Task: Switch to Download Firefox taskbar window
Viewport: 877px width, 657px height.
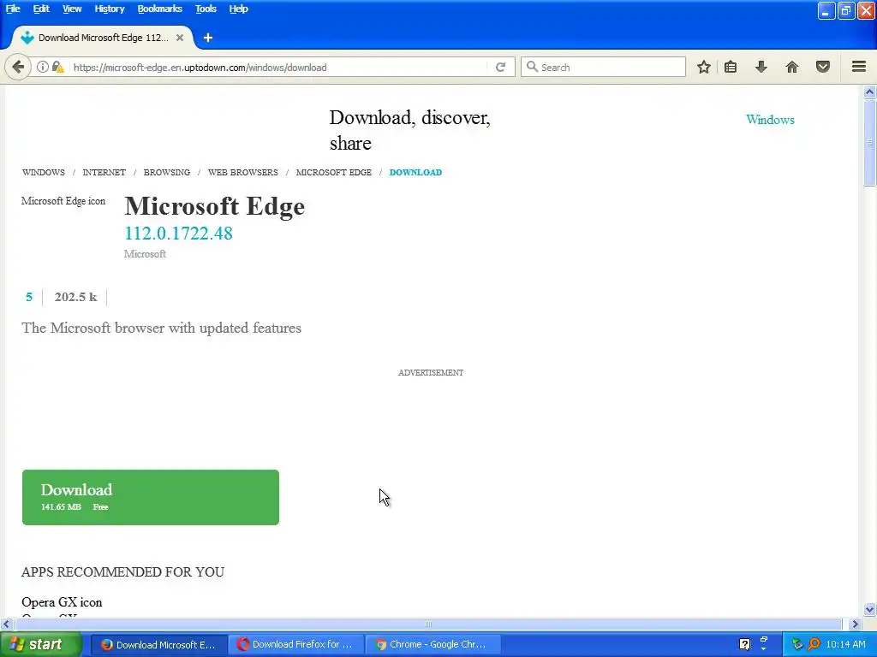Action: pos(295,645)
